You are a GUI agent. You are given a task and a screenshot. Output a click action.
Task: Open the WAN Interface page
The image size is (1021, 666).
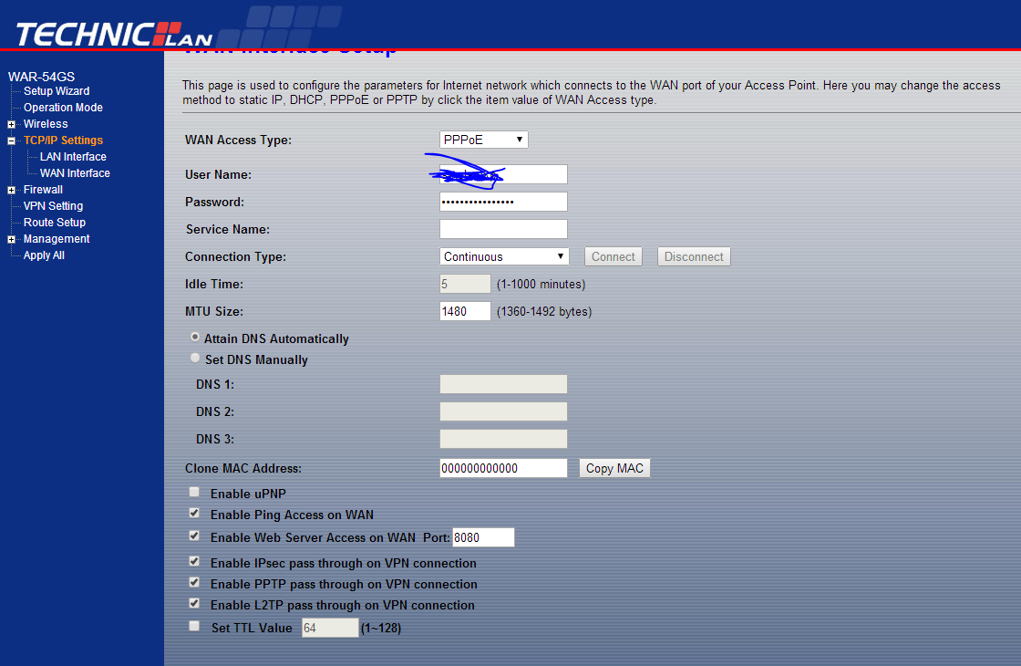coord(75,172)
